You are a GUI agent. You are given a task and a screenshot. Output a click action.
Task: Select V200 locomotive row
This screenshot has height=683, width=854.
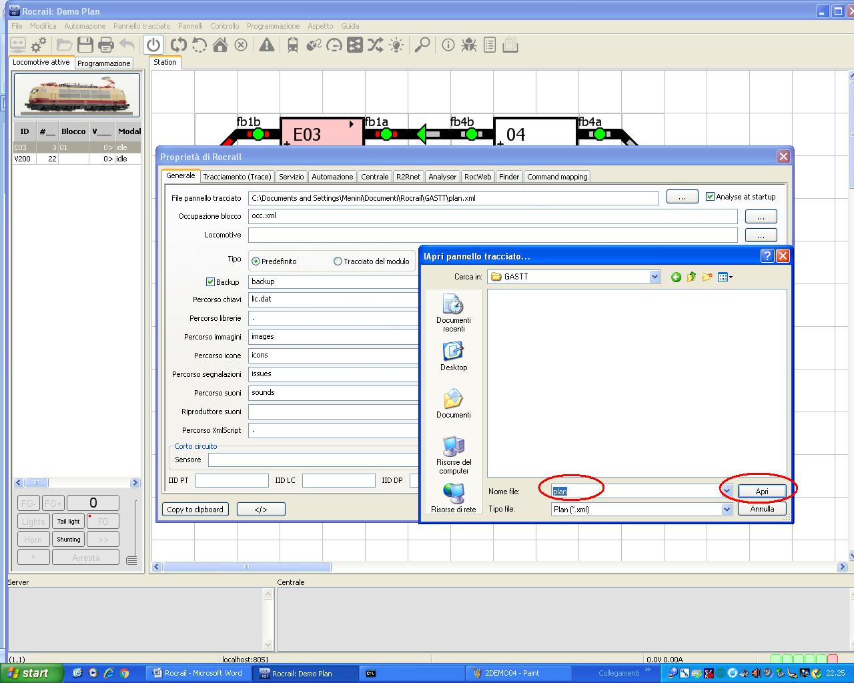tap(77, 159)
